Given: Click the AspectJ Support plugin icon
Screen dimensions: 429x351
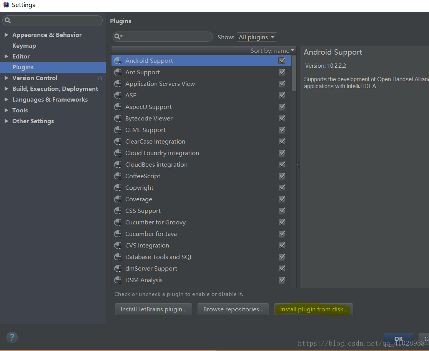Looking at the screenshot, I should pos(118,107).
